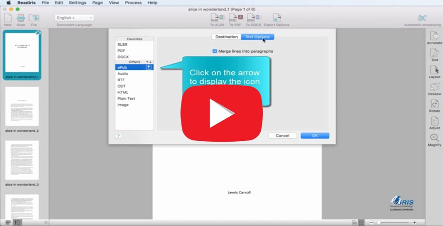Click the zoom out minus button
Viewport: 443px width, 226px height.
click(x=371, y=223)
